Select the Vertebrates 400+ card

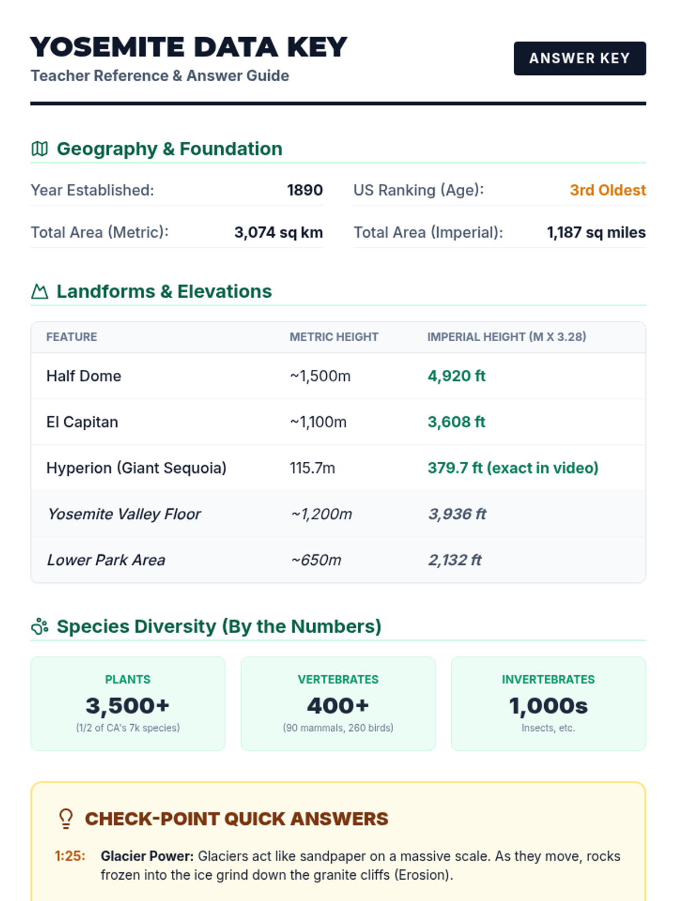click(x=338, y=703)
